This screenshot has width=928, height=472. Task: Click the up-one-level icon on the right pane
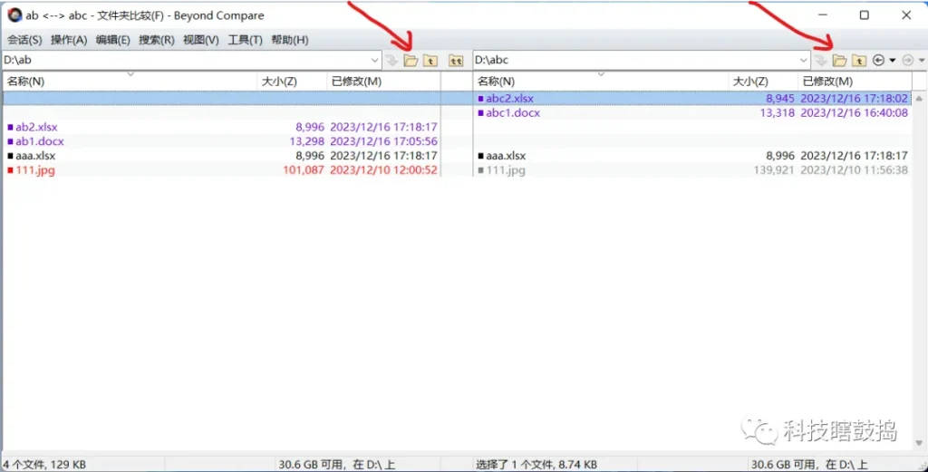(859, 61)
